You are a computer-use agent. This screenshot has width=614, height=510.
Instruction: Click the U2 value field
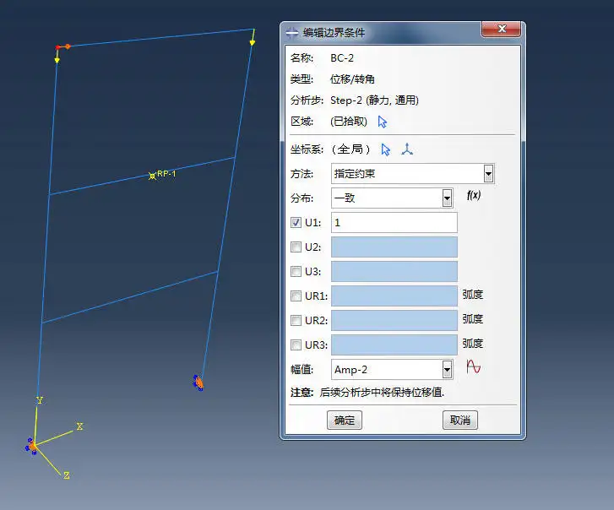[394, 247]
